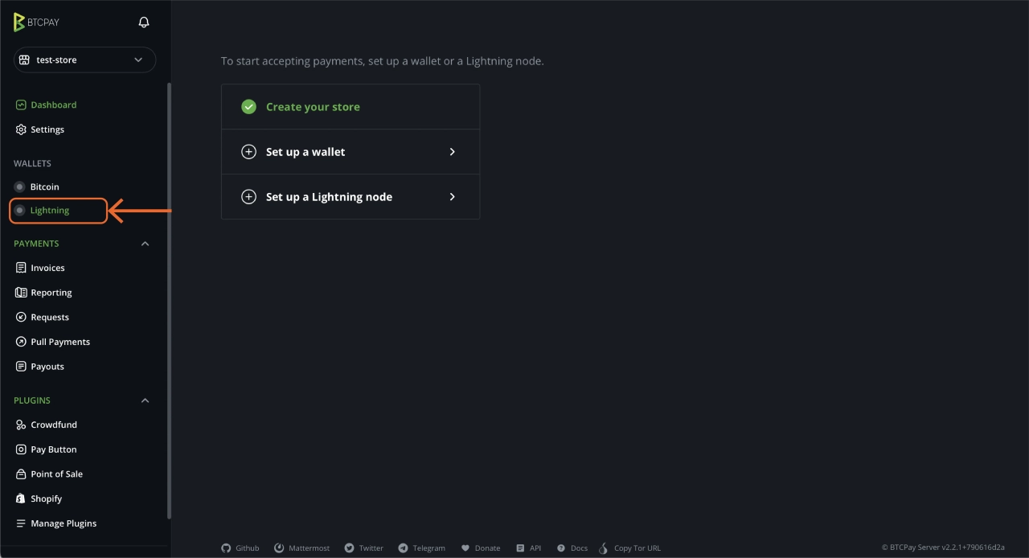Image resolution: width=1029 pixels, height=558 pixels.
Task: Open the Point of Sale plugin
Action: coord(56,474)
